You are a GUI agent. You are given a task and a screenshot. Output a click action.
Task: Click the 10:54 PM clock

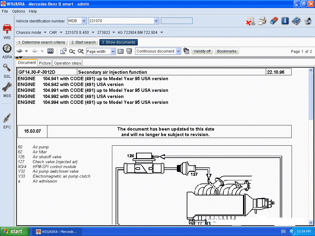[304, 231]
